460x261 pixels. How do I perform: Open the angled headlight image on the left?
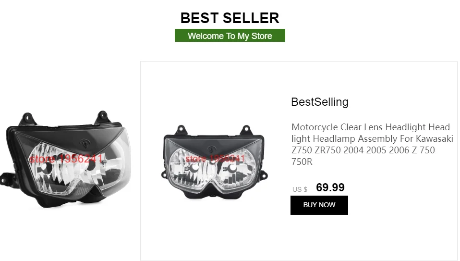[66, 160]
